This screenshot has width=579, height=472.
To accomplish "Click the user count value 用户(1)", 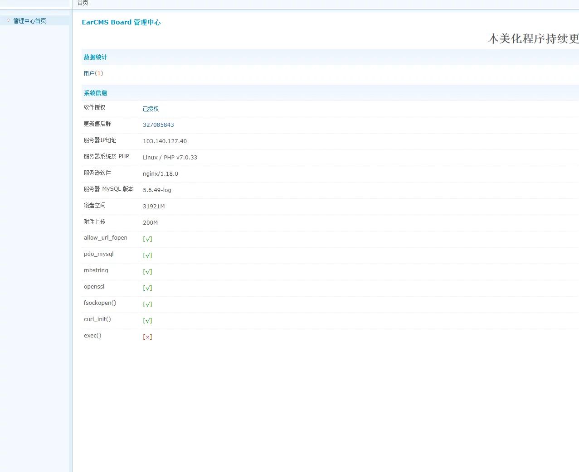I will 93,73.
